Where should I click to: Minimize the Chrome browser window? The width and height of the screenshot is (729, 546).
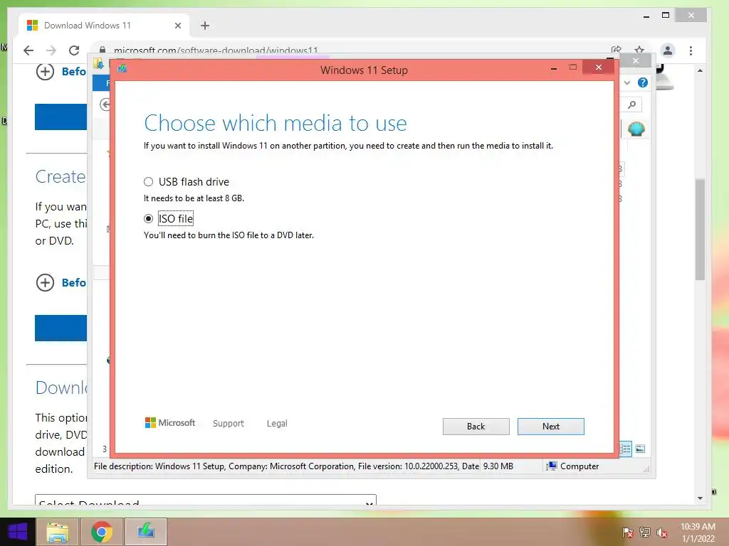(646, 16)
